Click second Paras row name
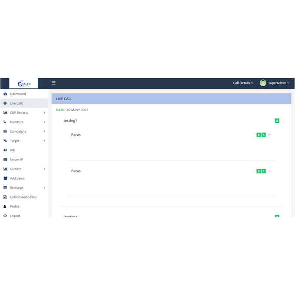The height and width of the screenshot is (295, 295). 76,171
